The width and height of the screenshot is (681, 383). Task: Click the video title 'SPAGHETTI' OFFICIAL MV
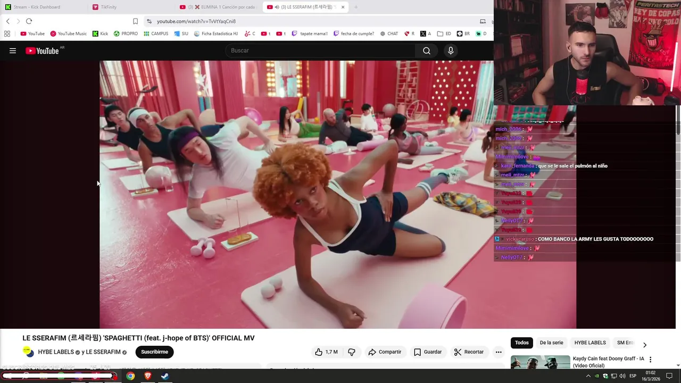(138, 338)
